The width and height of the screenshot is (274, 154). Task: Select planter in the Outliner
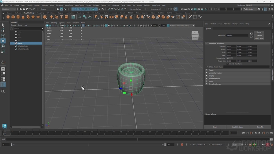pos(20,43)
